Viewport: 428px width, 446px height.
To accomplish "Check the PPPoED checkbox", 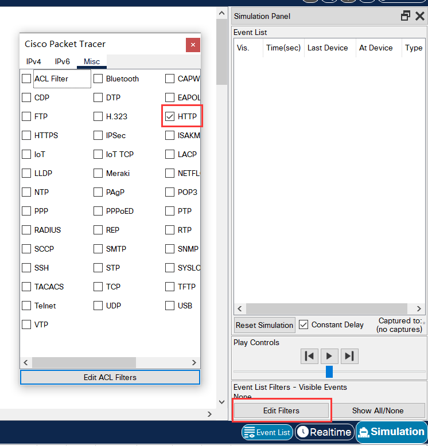I will click(98, 211).
